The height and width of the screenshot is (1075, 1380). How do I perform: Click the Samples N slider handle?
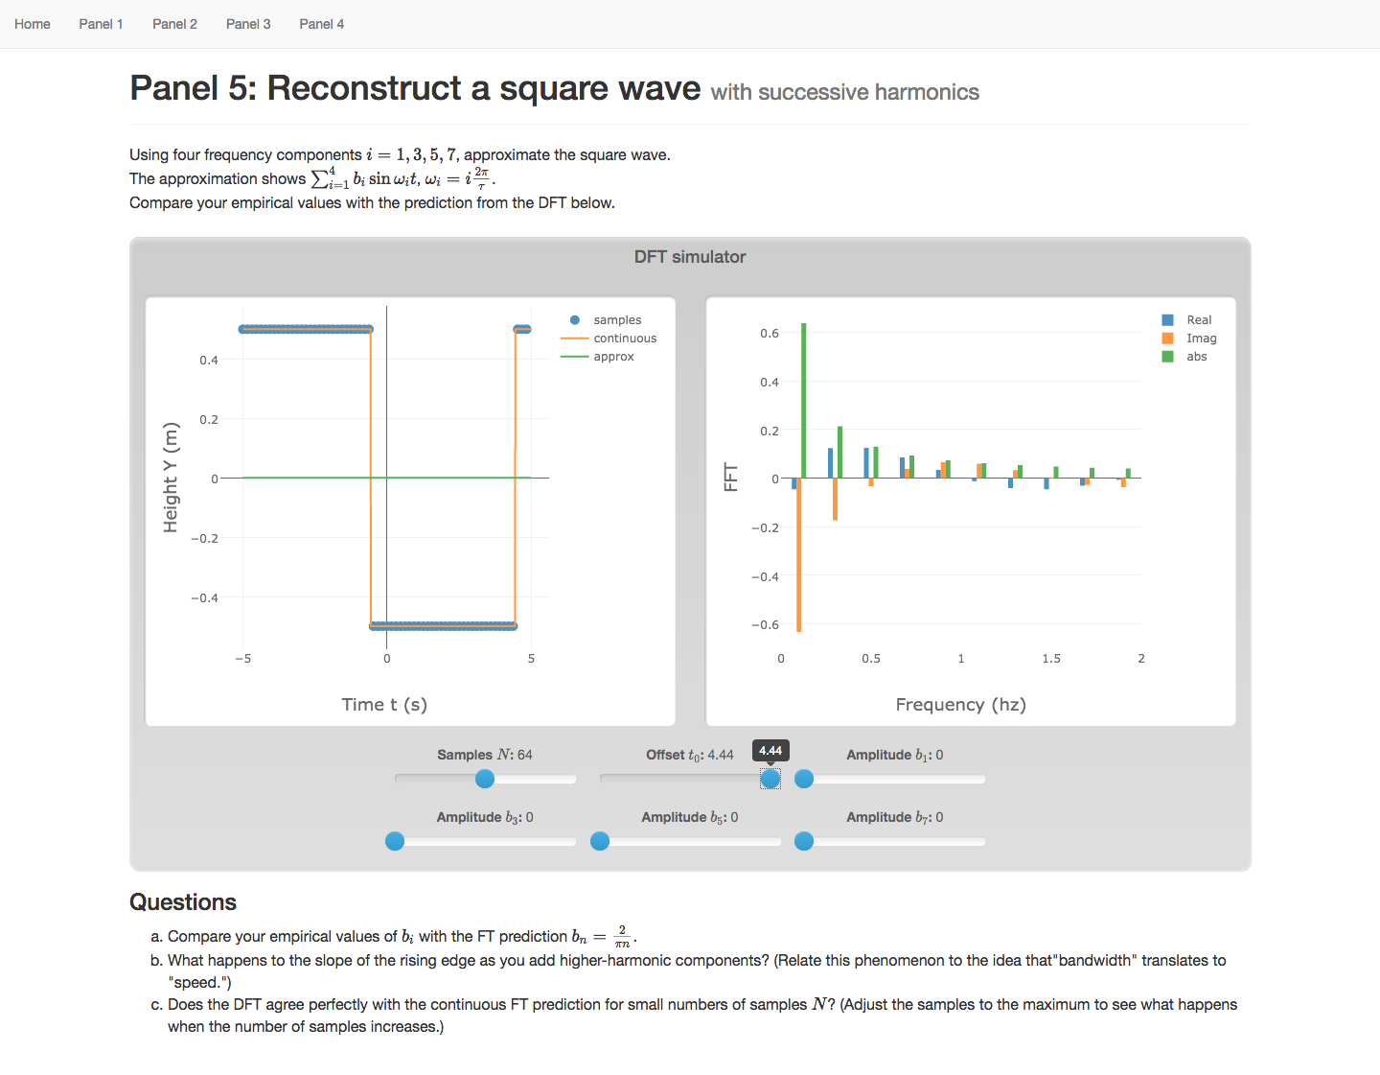tap(485, 779)
